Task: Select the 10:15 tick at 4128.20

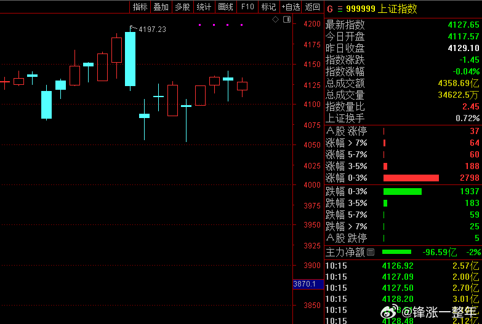Action: pos(402,299)
